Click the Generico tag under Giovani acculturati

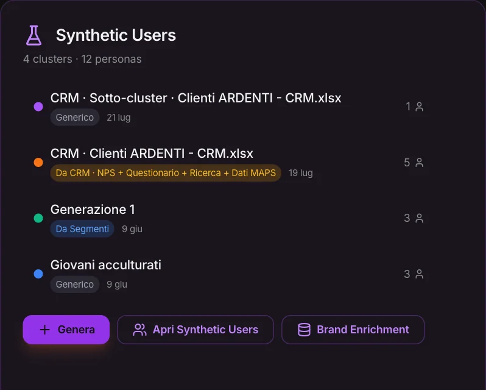75,285
